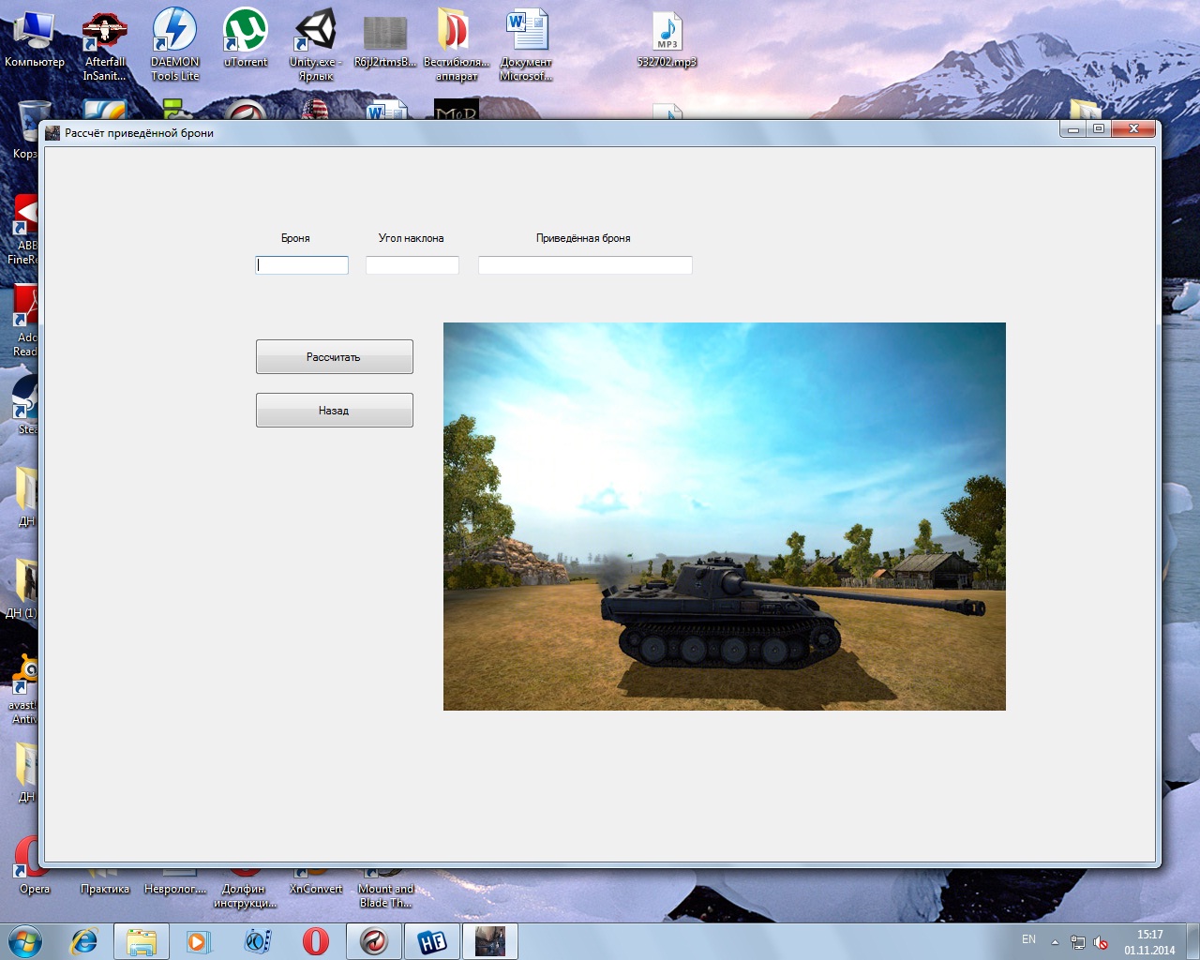Click the muted volume tray icon
Image resolution: width=1200 pixels, height=960 pixels.
point(1101,942)
